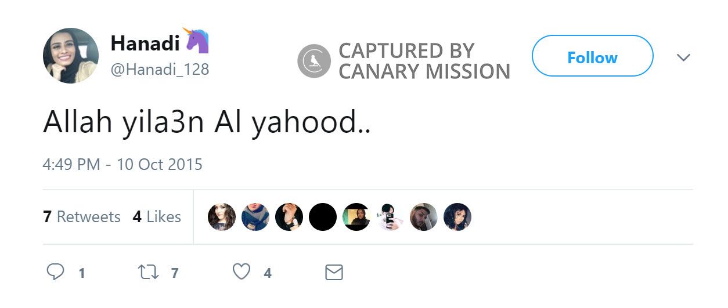Viewport: 728px width, 308px height.
Task: Like the tweet with the heart icon
Action: (242, 272)
